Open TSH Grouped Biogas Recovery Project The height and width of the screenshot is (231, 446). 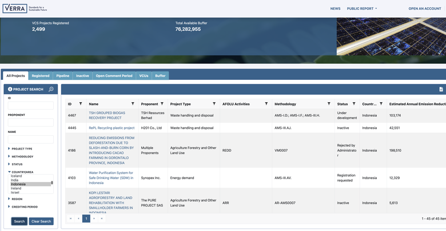point(107,115)
